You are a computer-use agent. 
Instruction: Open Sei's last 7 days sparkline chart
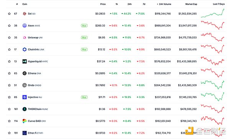213,13
